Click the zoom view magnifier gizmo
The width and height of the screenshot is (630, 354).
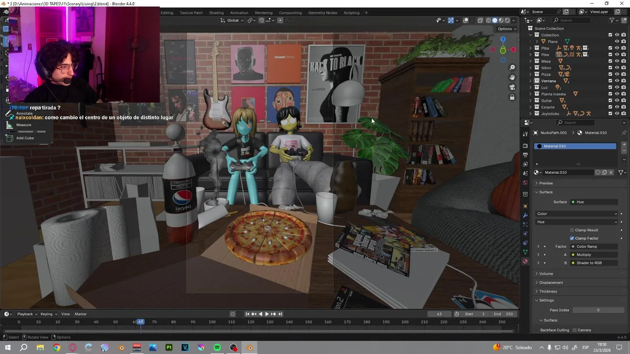(x=512, y=68)
